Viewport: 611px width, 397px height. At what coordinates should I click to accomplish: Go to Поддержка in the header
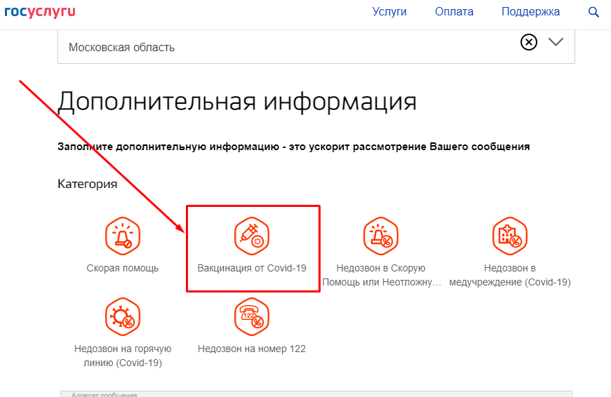530,12
